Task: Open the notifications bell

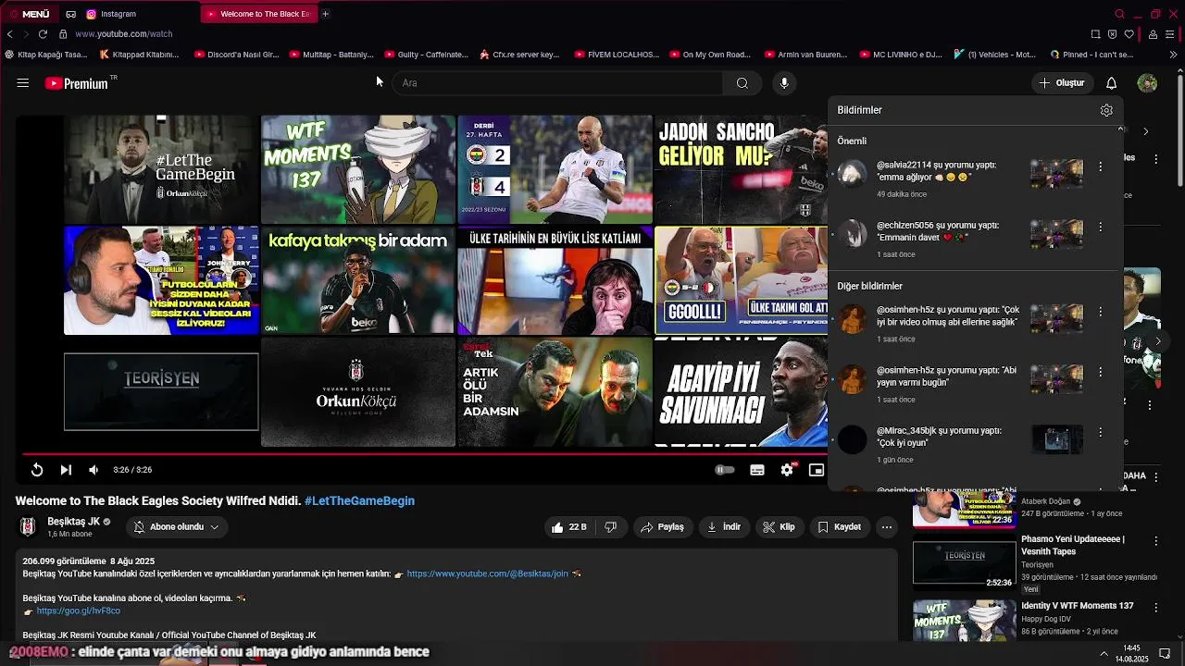Action: coord(1111,83)
